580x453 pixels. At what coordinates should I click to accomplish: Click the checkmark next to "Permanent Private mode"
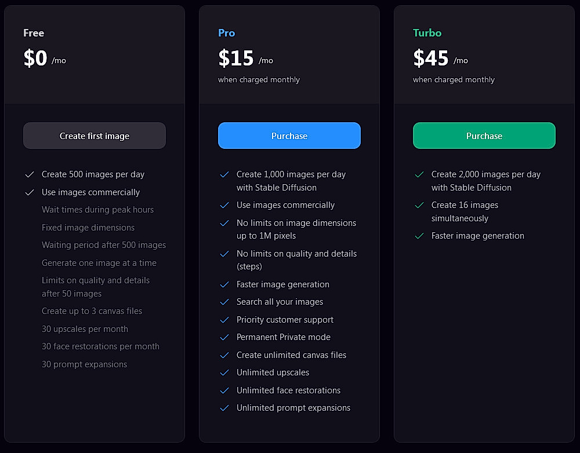pos(224,337)
